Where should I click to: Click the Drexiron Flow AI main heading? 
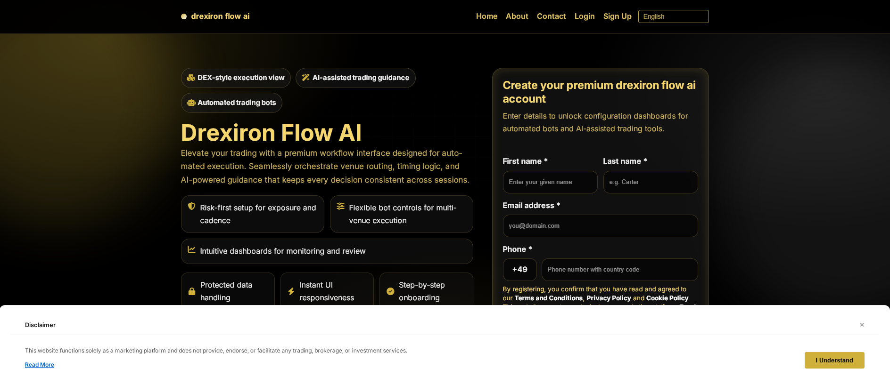[271, 133]
